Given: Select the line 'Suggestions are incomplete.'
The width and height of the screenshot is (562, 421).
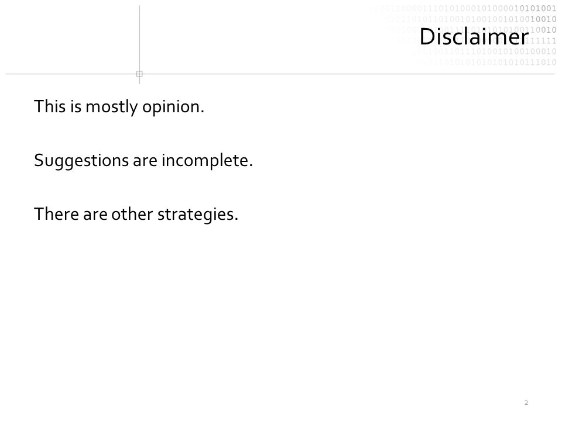Looking at the screenshot, I should point(143,160).
